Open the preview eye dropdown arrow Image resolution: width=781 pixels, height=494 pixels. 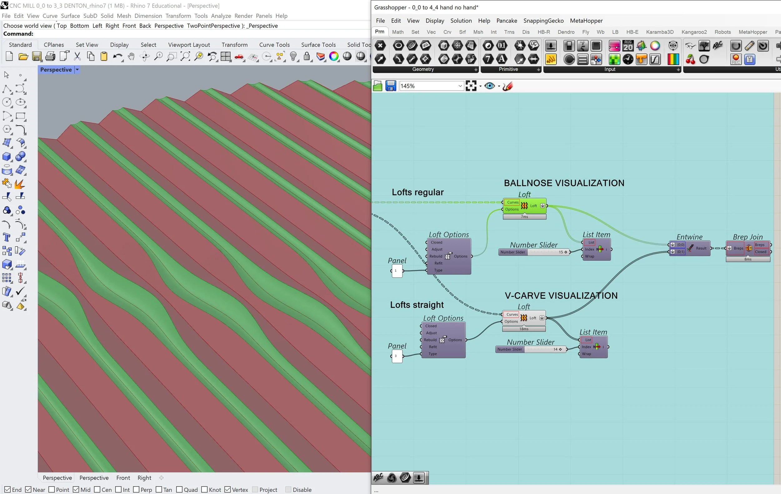[499, 86]
